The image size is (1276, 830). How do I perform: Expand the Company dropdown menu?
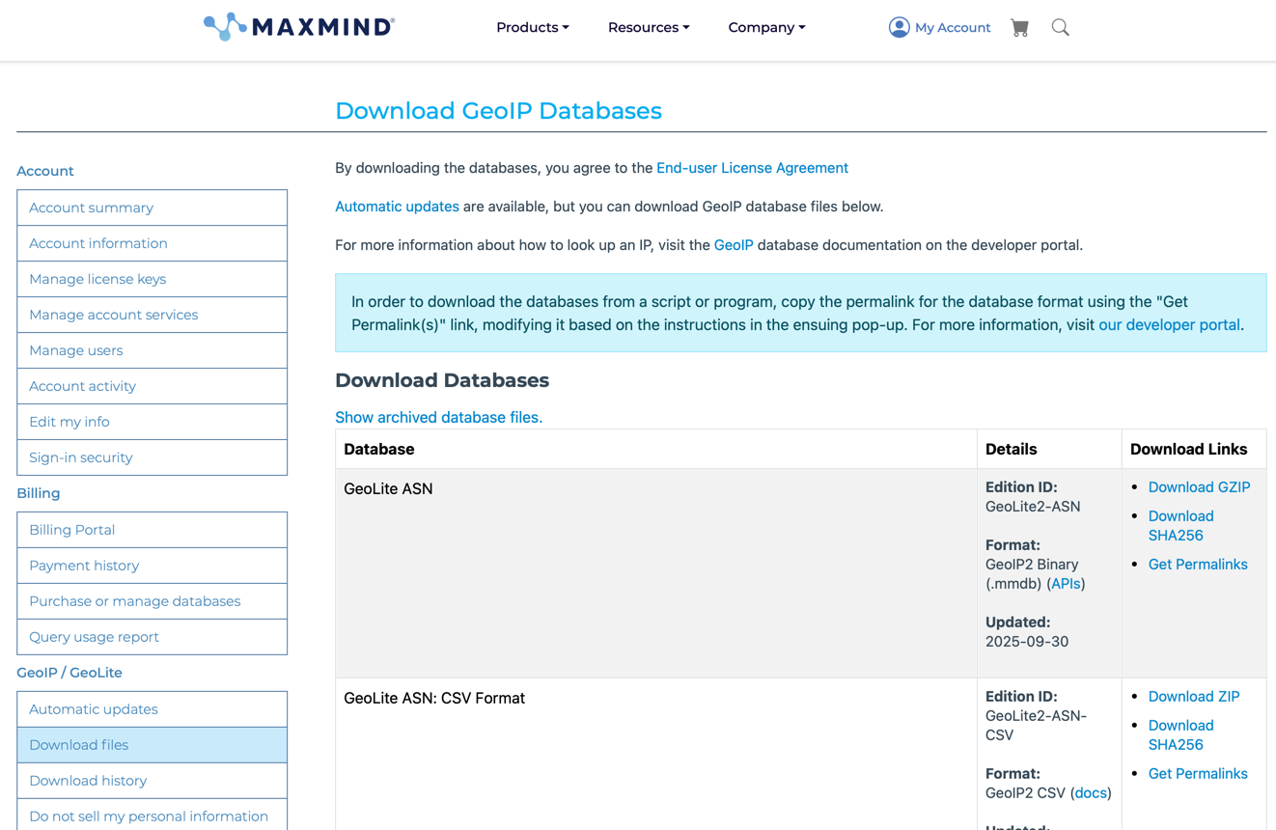point(766,28)
